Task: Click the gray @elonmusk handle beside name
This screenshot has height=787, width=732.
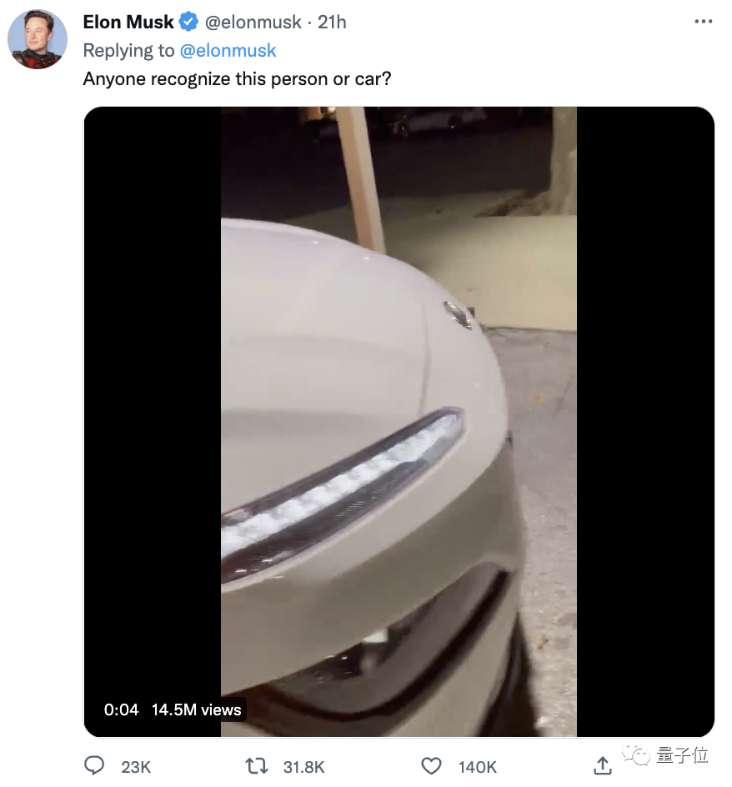Action: (x=253, y=22)
